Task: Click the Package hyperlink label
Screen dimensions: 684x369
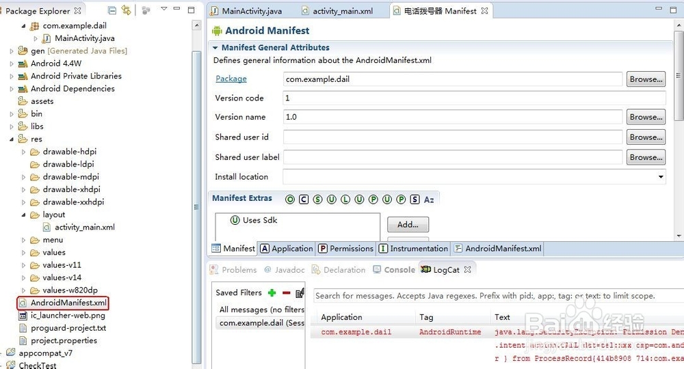Action: click(231, 79)
